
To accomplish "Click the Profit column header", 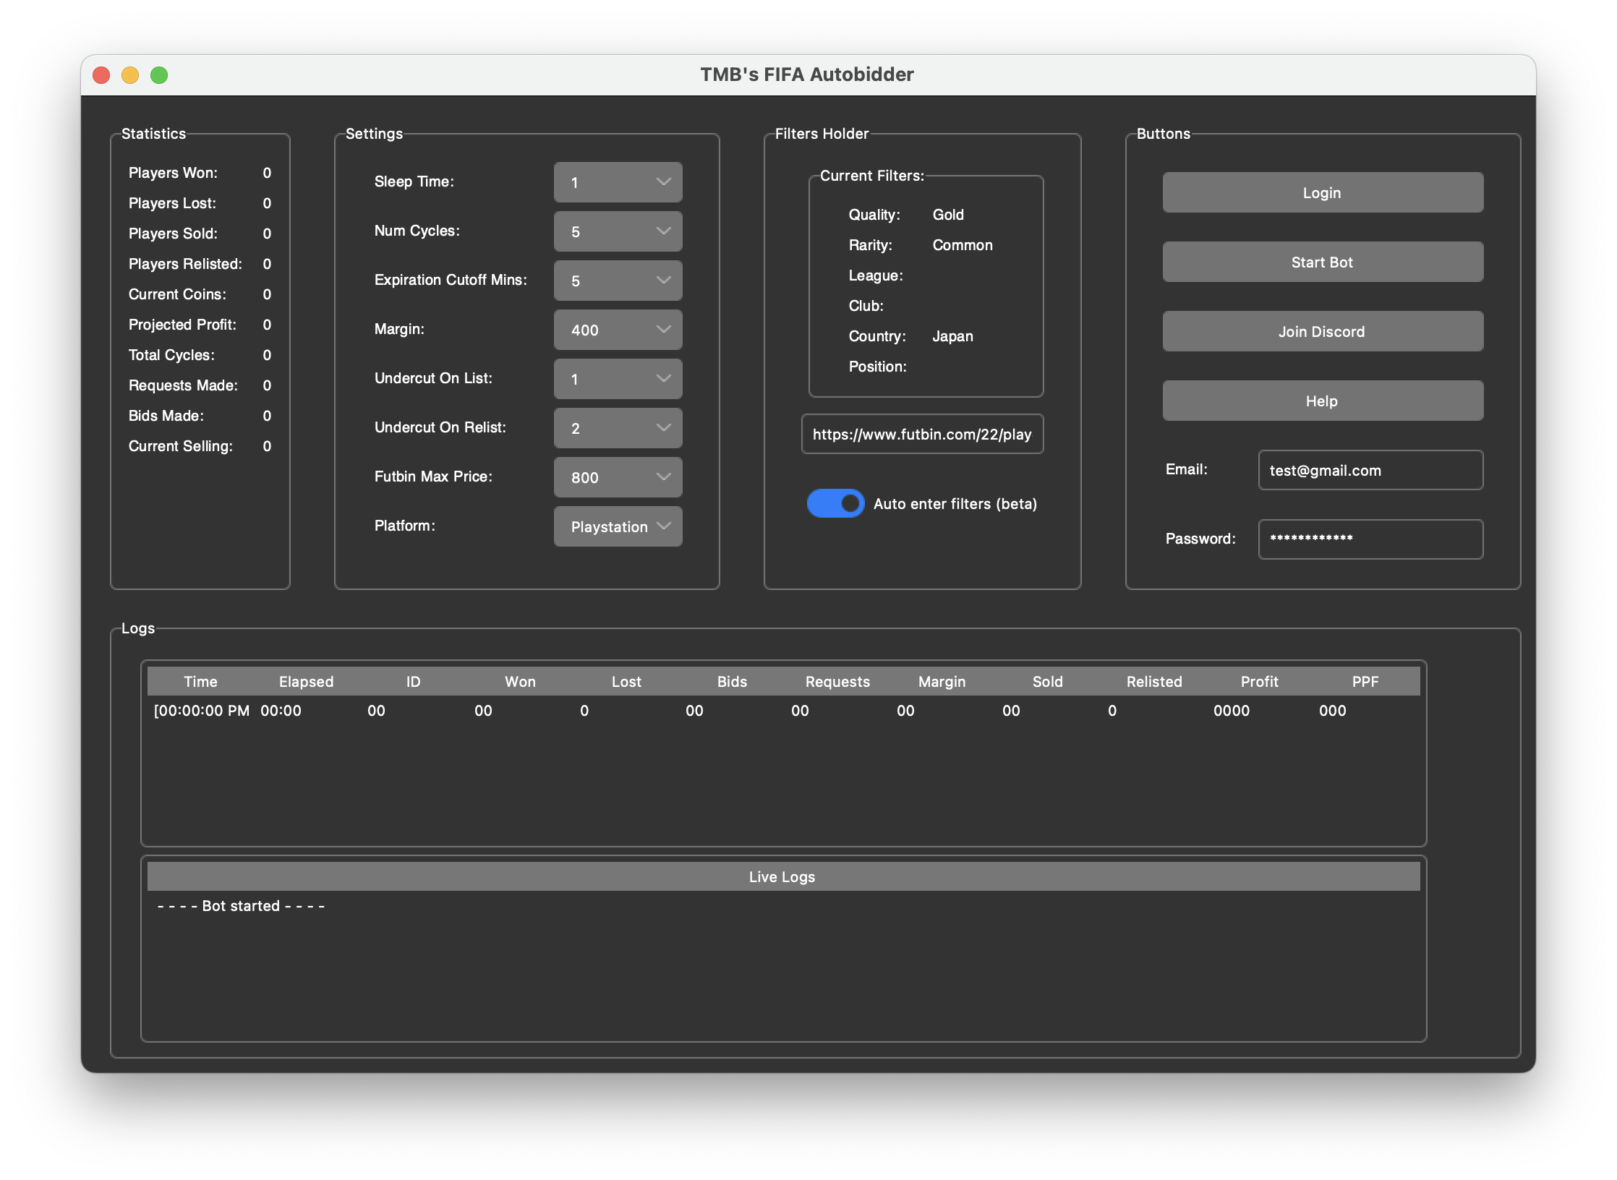I will coord(1259,681).
